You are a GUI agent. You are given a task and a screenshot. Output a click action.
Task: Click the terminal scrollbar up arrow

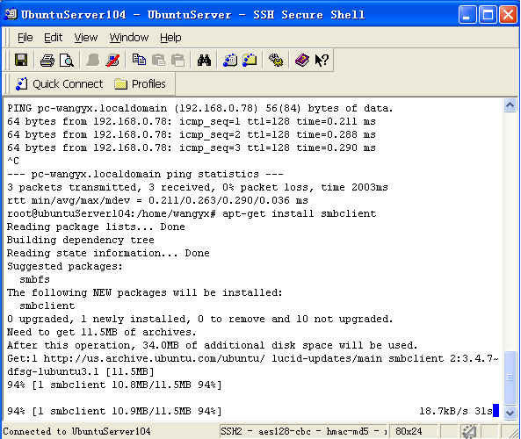point(510,105)
